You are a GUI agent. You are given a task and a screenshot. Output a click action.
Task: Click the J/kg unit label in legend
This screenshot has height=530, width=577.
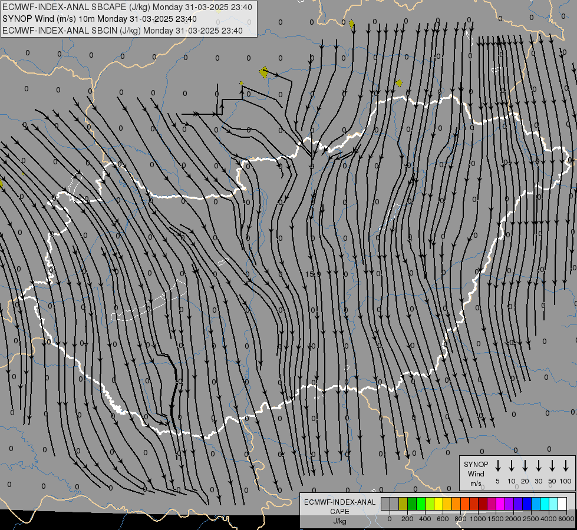339,521
